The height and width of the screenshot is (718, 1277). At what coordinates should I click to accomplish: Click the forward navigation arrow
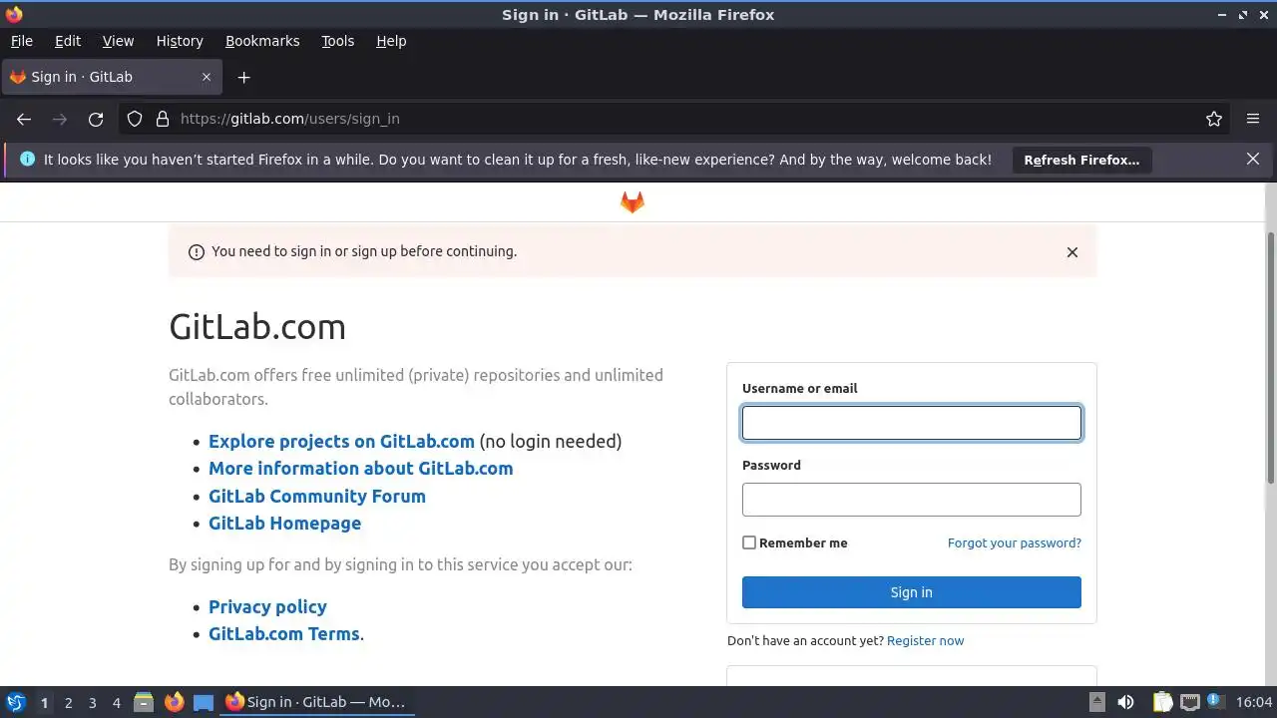pos(60,119)
